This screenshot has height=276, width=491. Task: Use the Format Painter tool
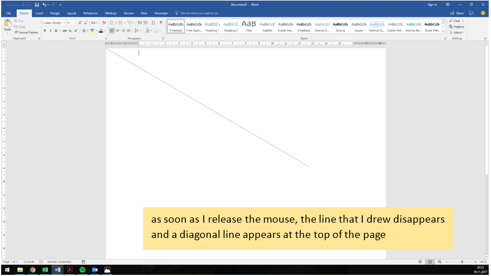click(x=26, y=32)
